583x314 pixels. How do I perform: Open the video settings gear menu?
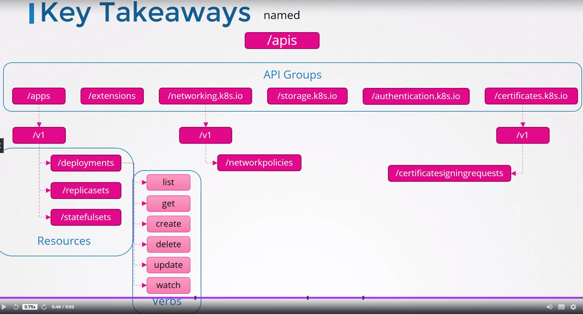(573, 307)
